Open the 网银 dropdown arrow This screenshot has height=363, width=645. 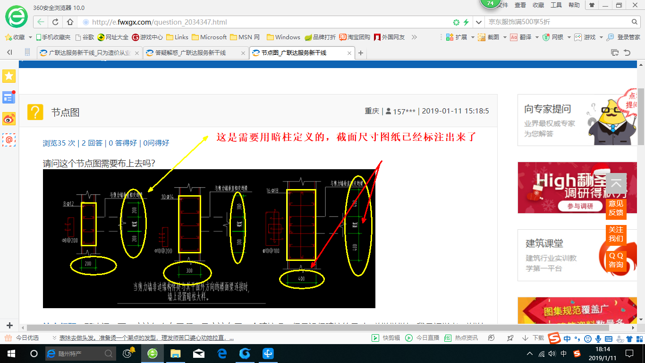point(569,37)
